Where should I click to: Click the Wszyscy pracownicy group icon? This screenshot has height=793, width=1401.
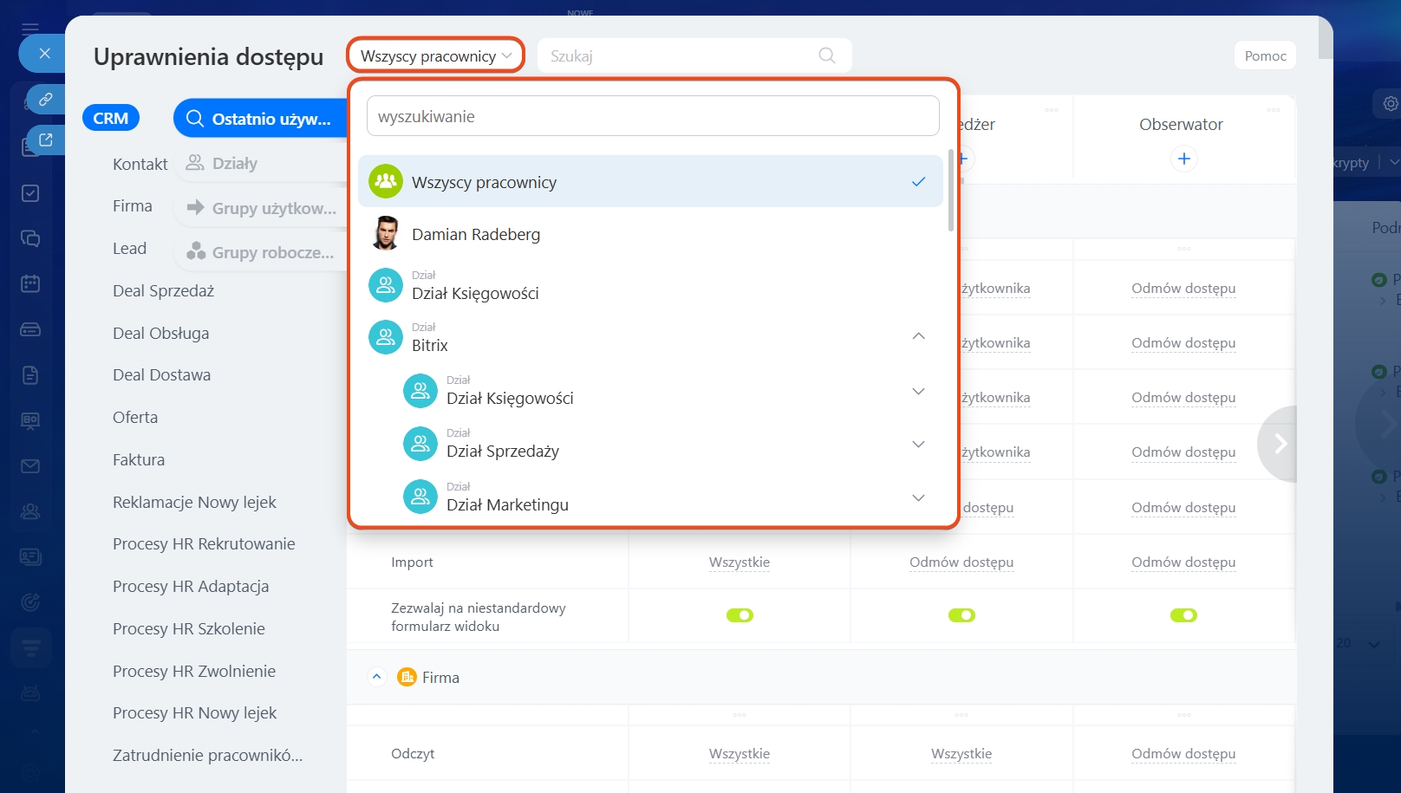click(386, 182)
